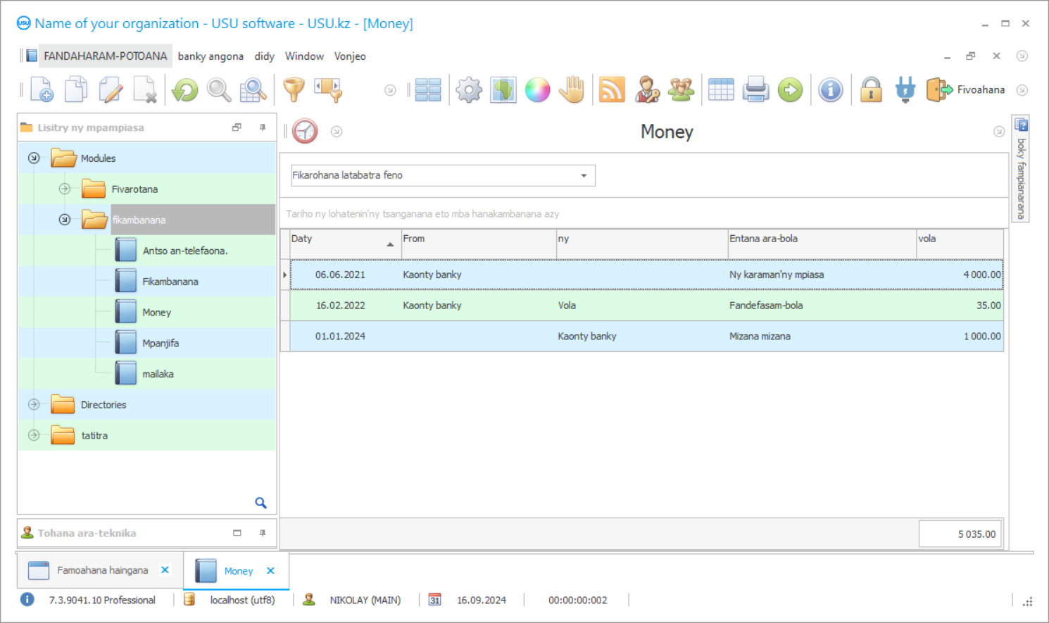
Task: Open boky fampianarana side panel
Action: point(1021,169)
